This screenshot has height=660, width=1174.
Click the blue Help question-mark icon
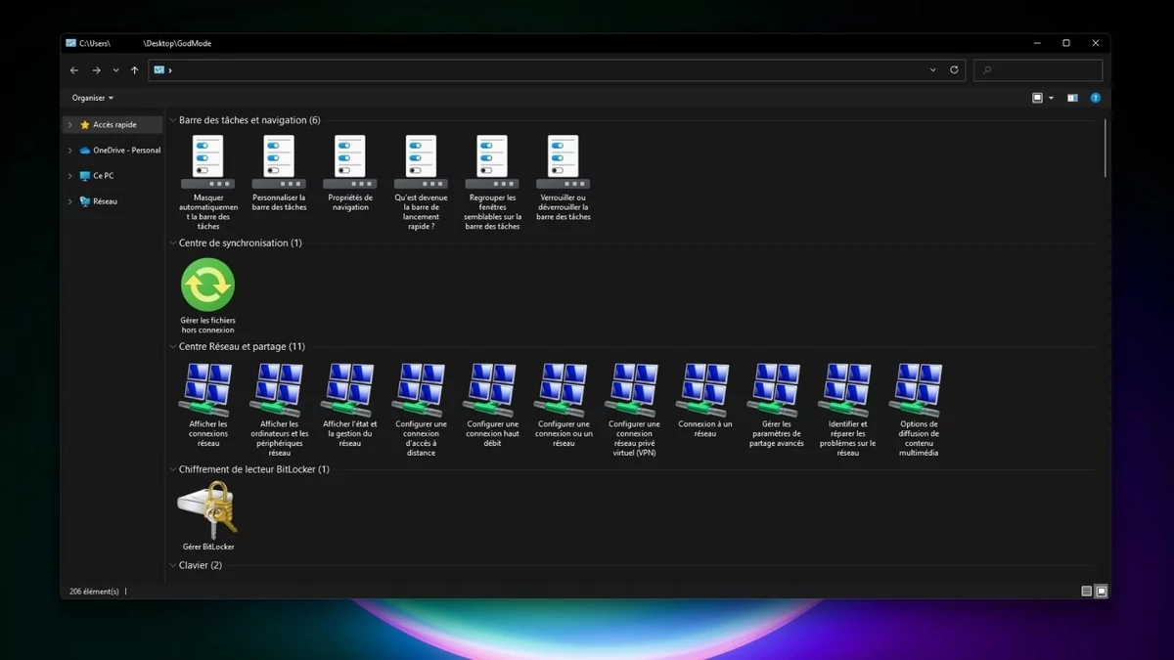pyautogui.click(x=1096, y=98)
